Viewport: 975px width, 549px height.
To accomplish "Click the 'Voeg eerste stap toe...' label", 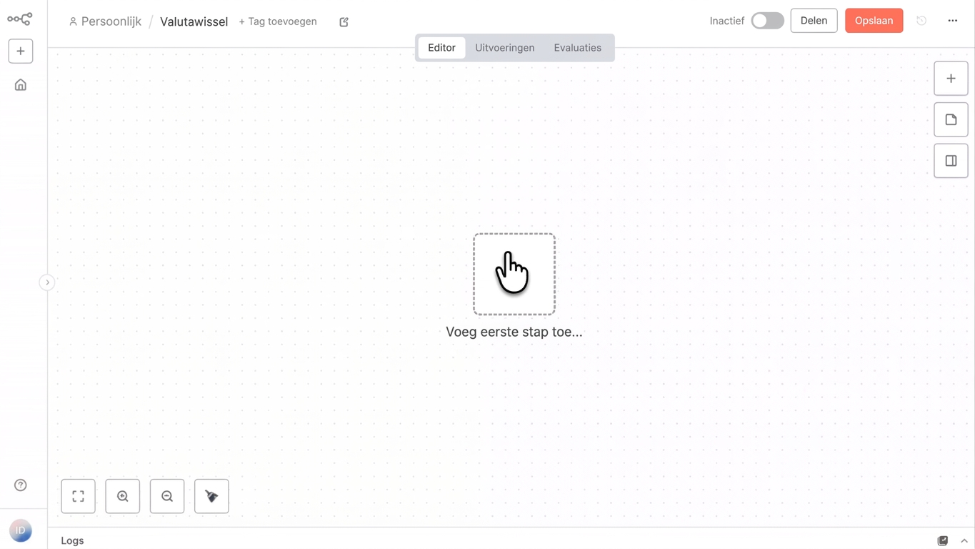I will coord(514,332).
